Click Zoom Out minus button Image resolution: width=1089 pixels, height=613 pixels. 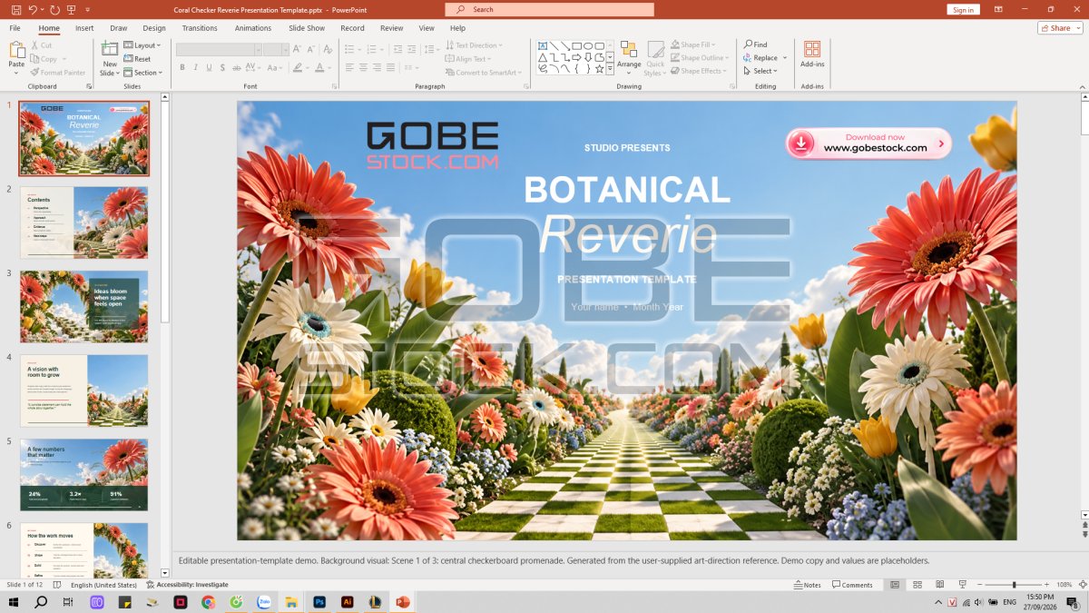(x=980, y=585)
